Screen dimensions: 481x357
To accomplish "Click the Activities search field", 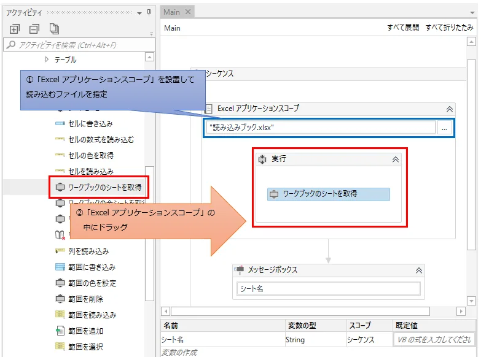I will coord(79,45).
